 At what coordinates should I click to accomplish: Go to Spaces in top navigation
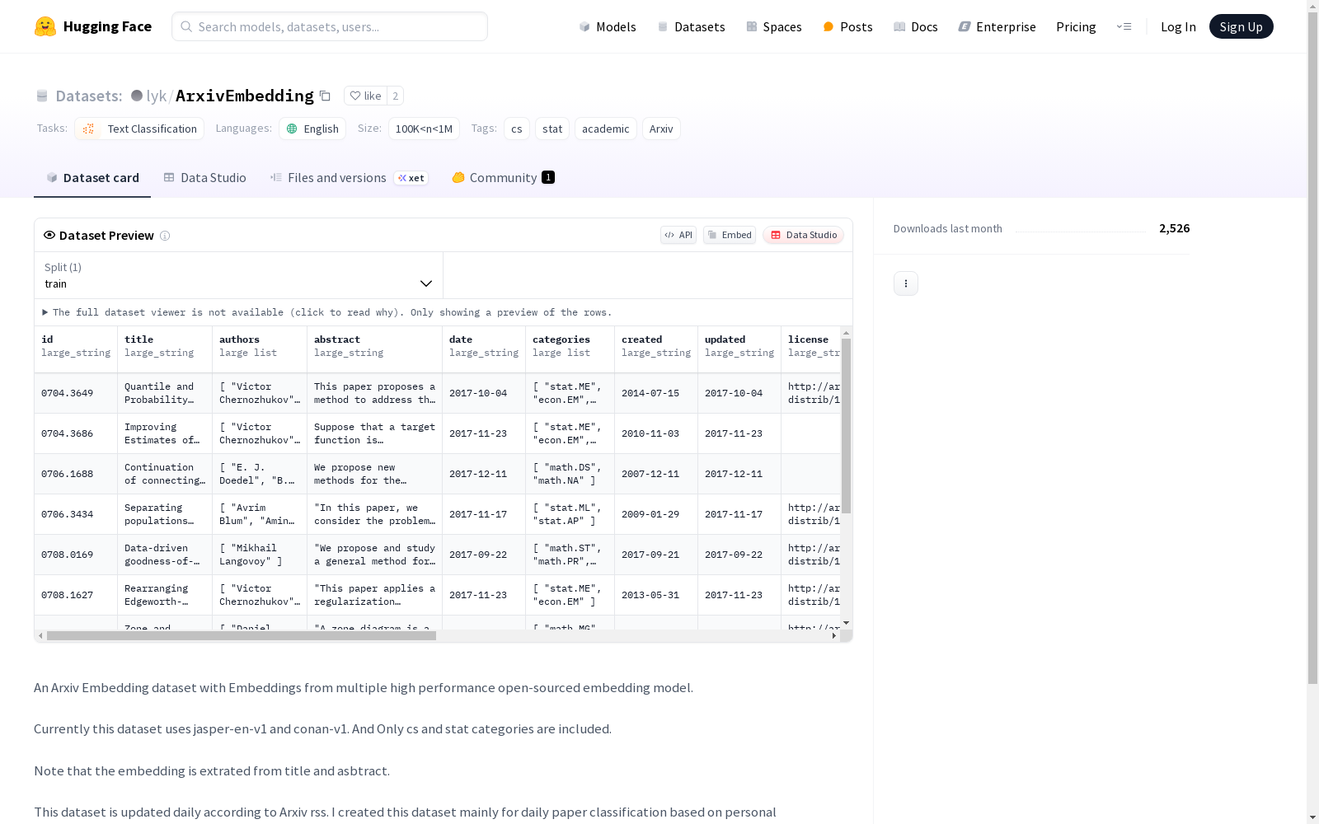click(774, 26)
